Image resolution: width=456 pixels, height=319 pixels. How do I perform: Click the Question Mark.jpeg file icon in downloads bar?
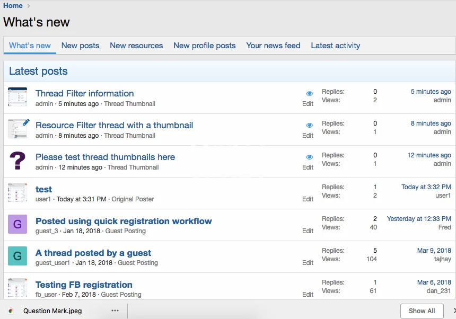pyautogui.click(x=11, y=311)
